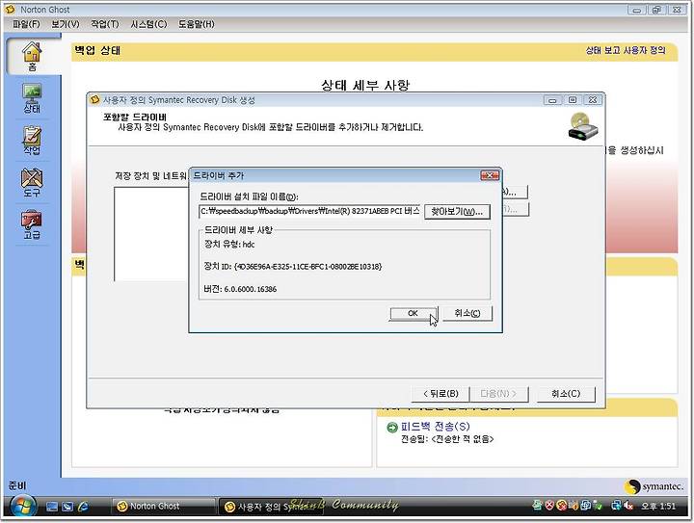
Task: Click the 피드백 전송(S) link
Action: tap(435, 427)
